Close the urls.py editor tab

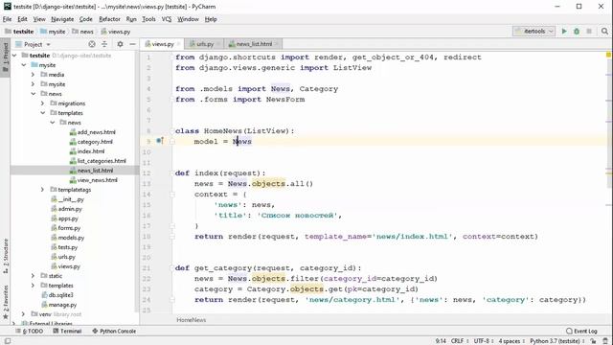218,44
